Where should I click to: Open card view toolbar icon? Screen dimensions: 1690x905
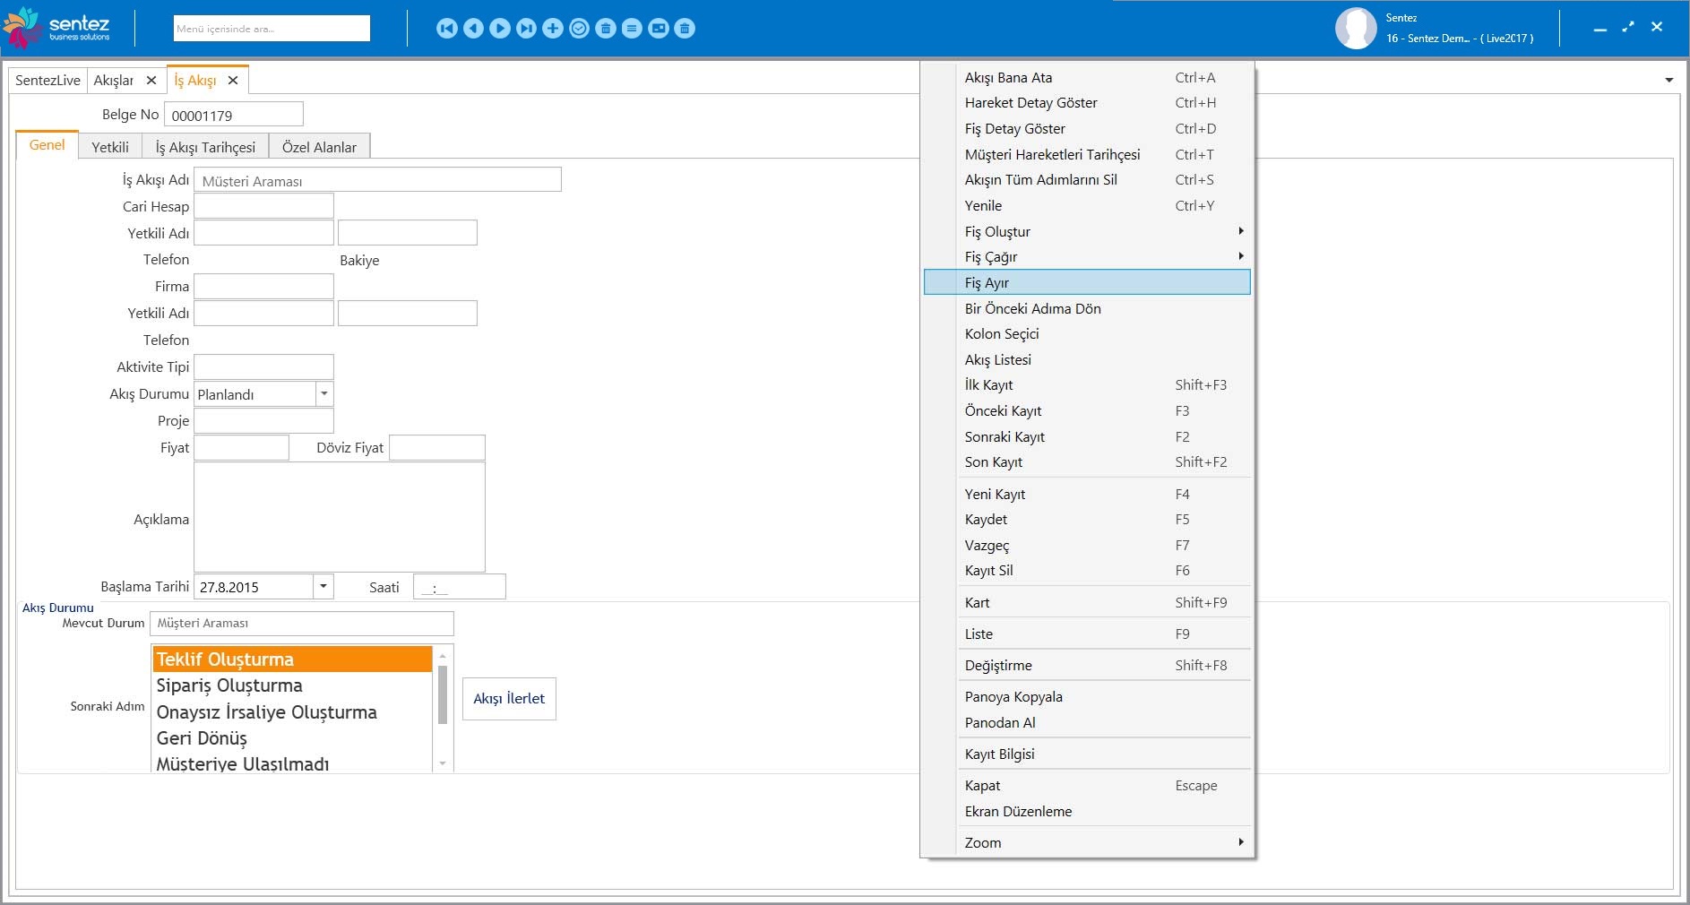click(x=659, y=29)
